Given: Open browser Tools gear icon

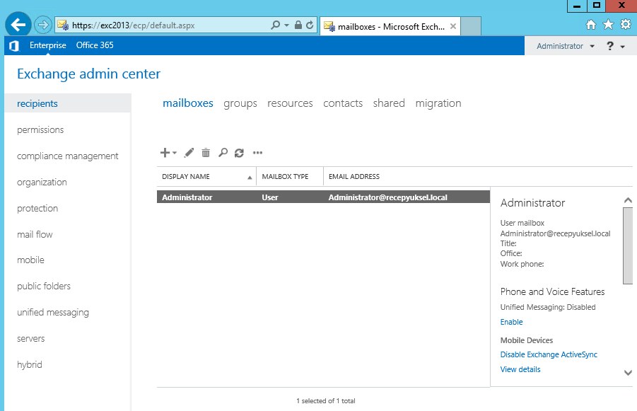Looking at the screenshot, I should click(626, 24).
